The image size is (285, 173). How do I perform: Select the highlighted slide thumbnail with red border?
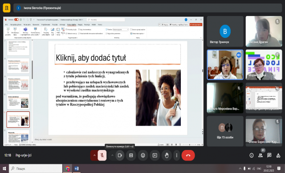coord(18,119)
